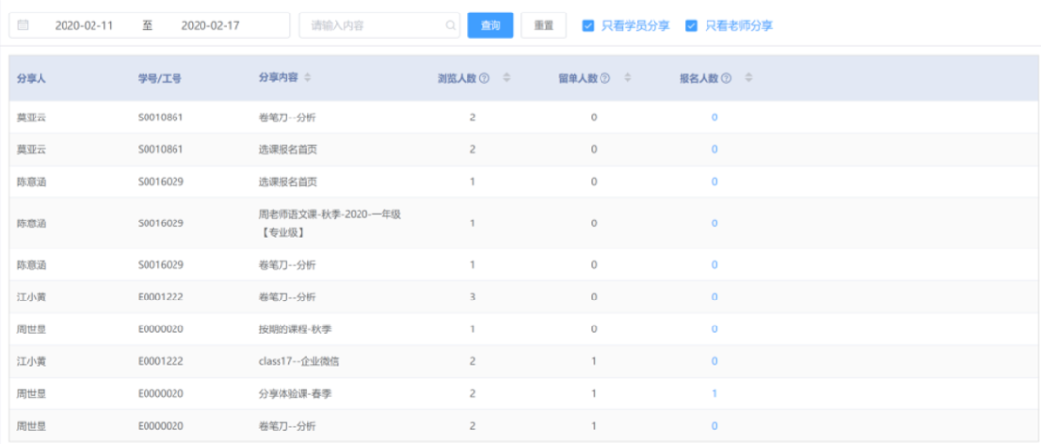Click the 分享人 column header
This screenshot has width=1041, height=444.
tap(32, 79)
